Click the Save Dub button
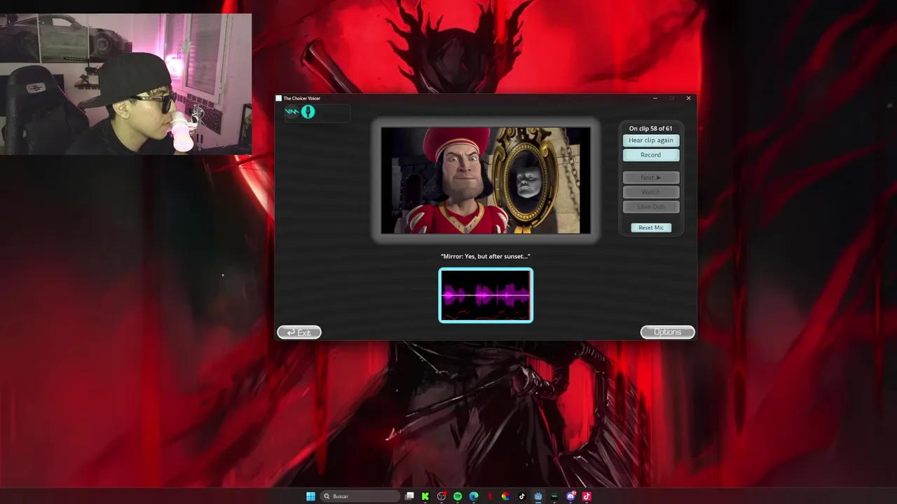 (651, 206)
